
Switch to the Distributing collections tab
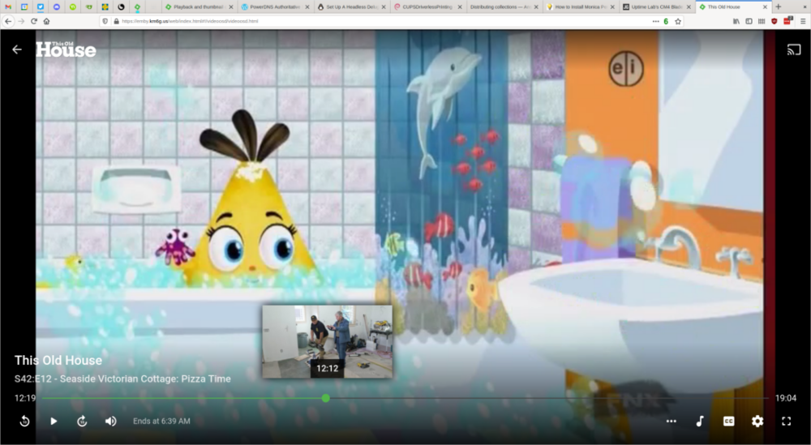click(x=504, y=7)
